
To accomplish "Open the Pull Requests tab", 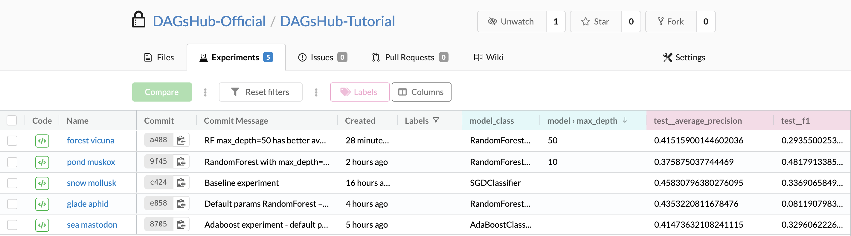I will click(x=410, y=57).
